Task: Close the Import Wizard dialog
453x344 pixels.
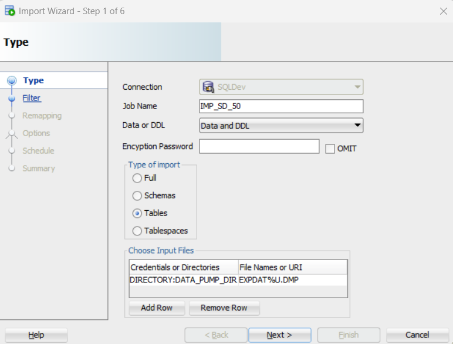Action: click(x=443, y=11)
